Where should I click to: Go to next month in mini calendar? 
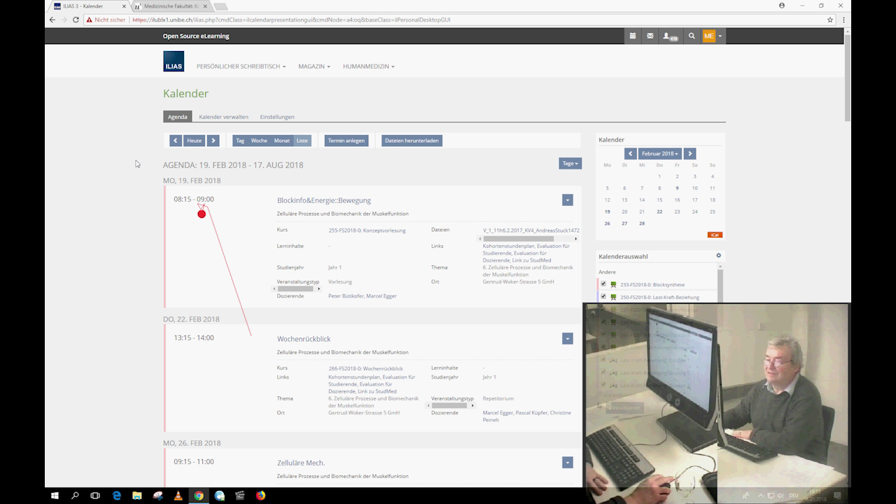690,153
